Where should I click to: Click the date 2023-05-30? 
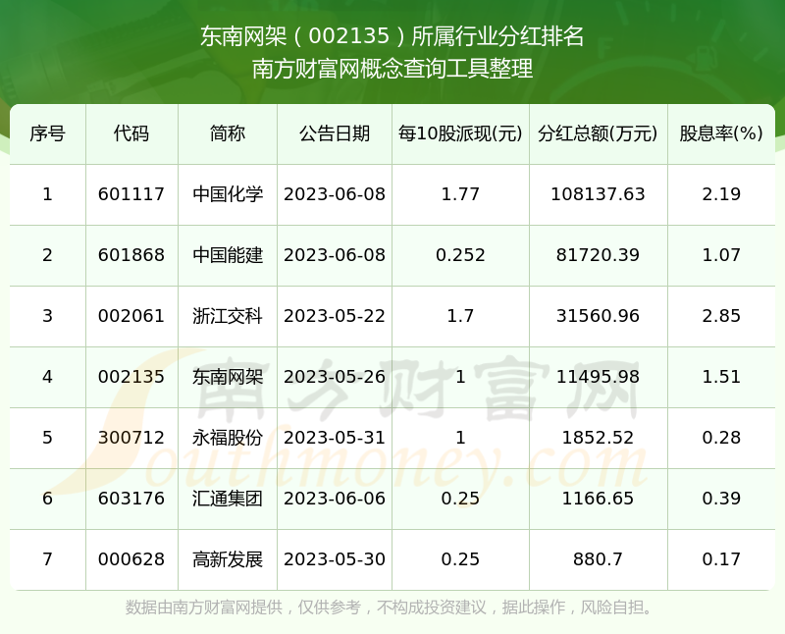pyautogui.click(x=335, y=559)
